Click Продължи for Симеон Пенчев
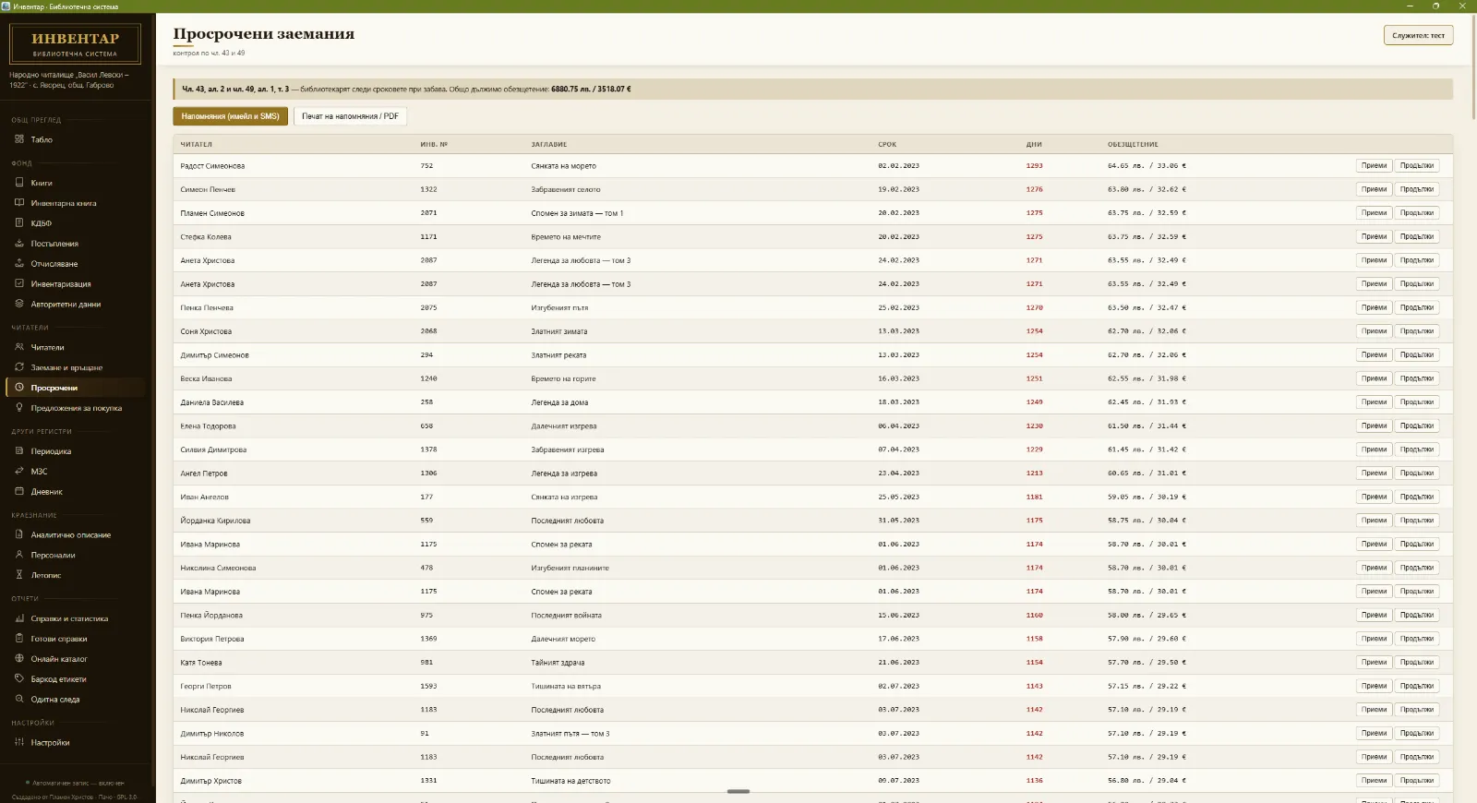The width and height of the screenshot is (1477, 803). pos(1416,189)
